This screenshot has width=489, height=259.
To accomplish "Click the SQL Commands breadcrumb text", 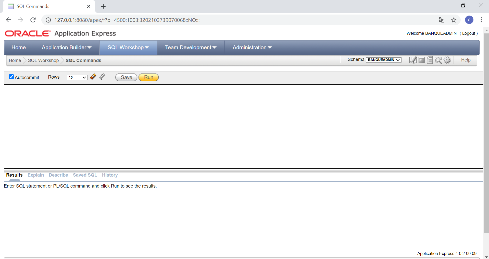I will coord(83,60).
